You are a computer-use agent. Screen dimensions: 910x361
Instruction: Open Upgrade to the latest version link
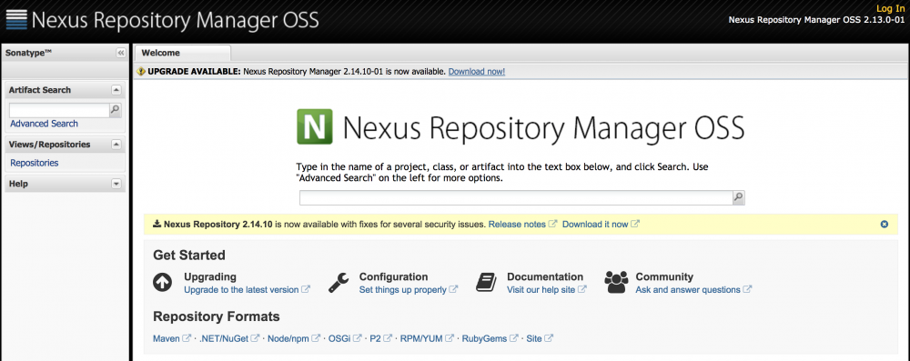pyautogui.click(x=241, y=289)
